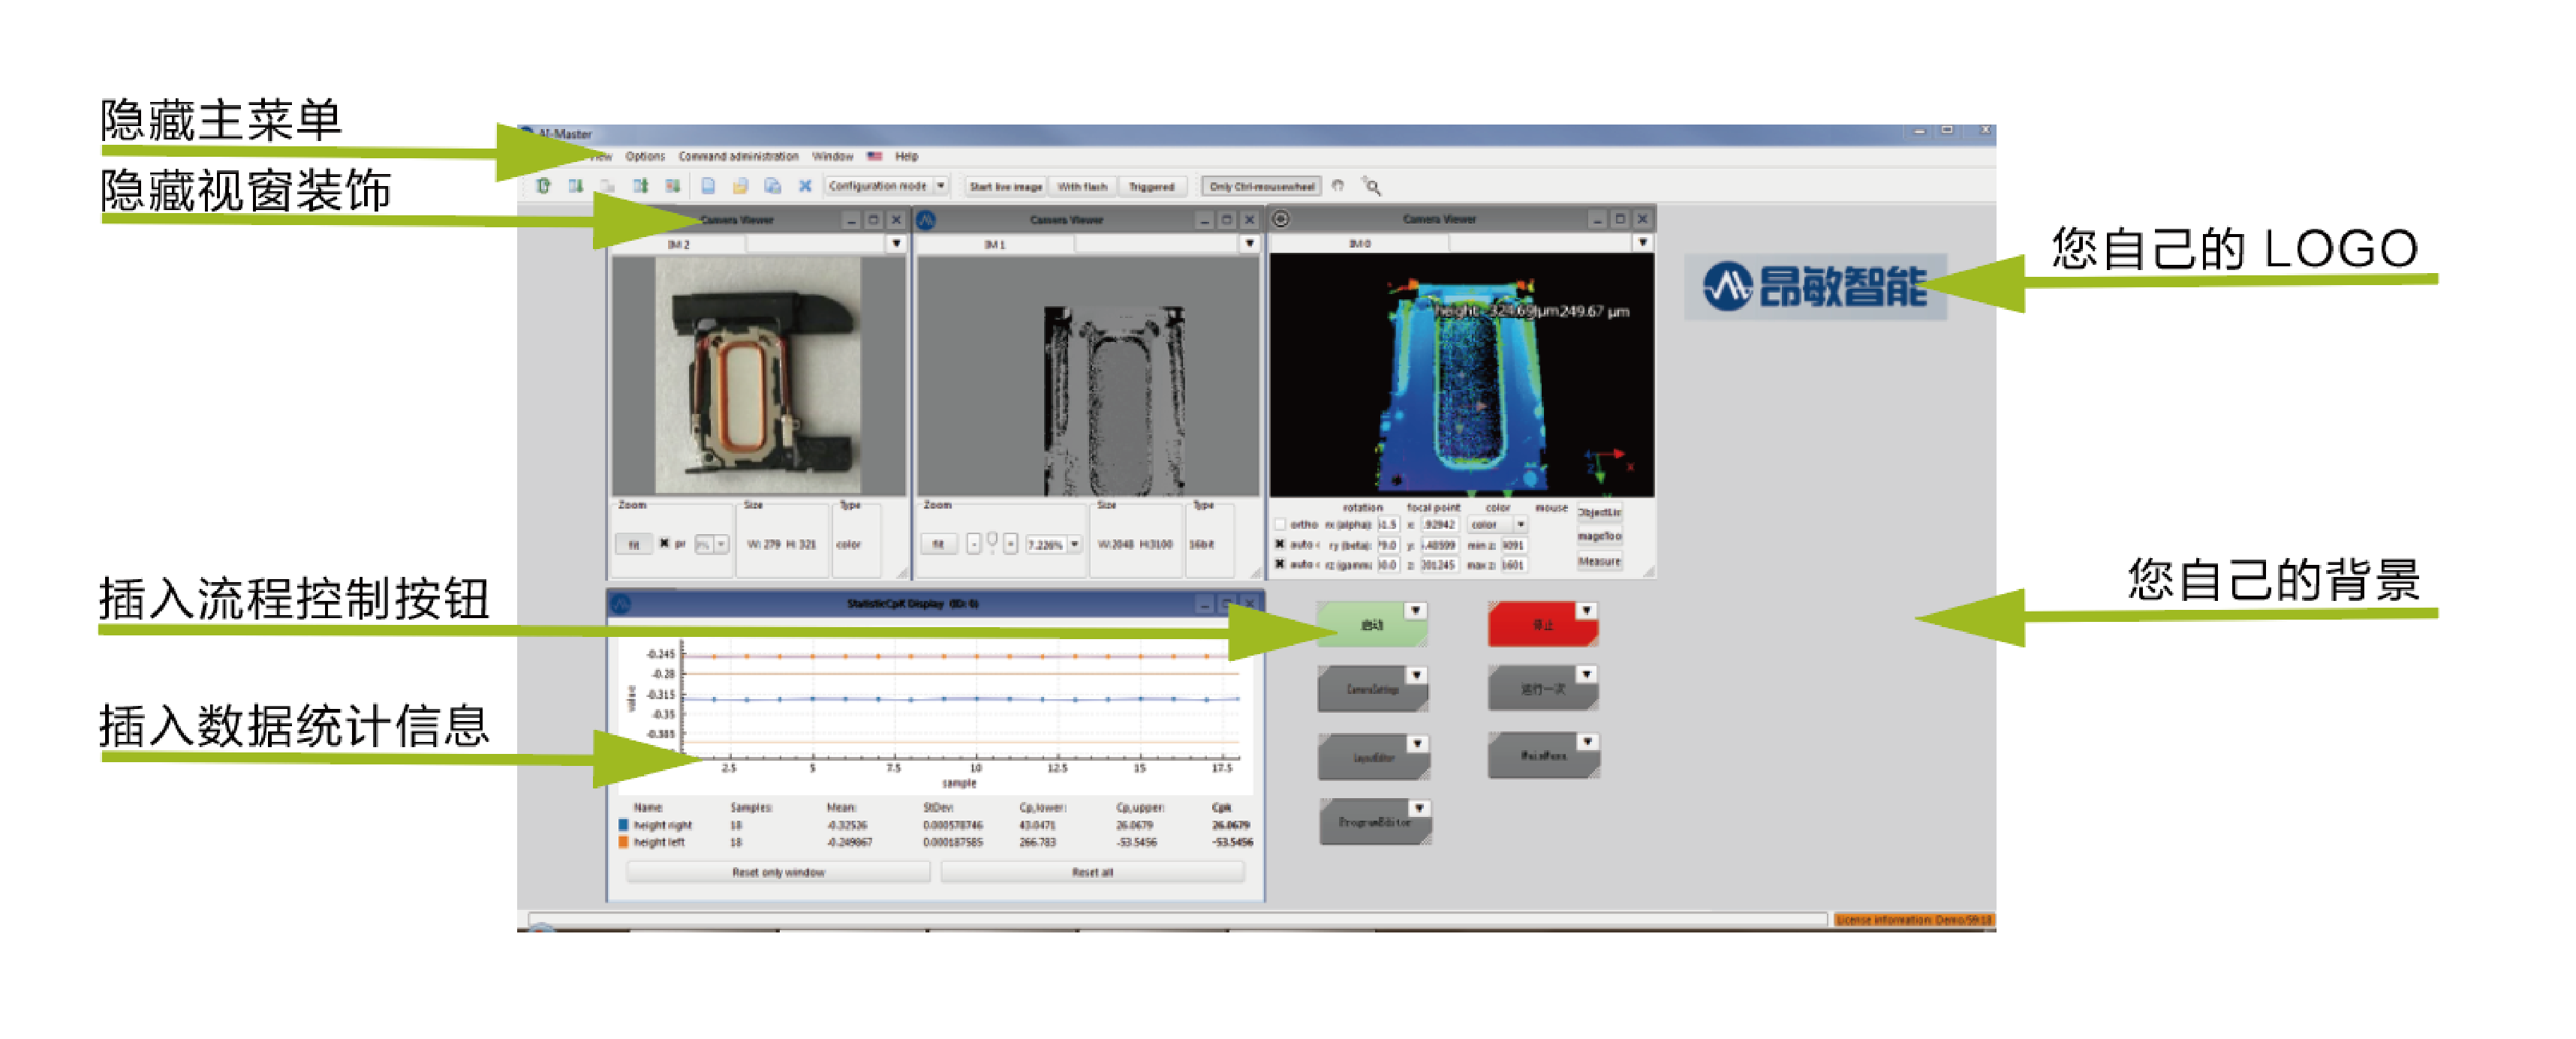Click the orange height left color swatch
The width and height of the screenshot is (2576, 1039).
point(624,842)
